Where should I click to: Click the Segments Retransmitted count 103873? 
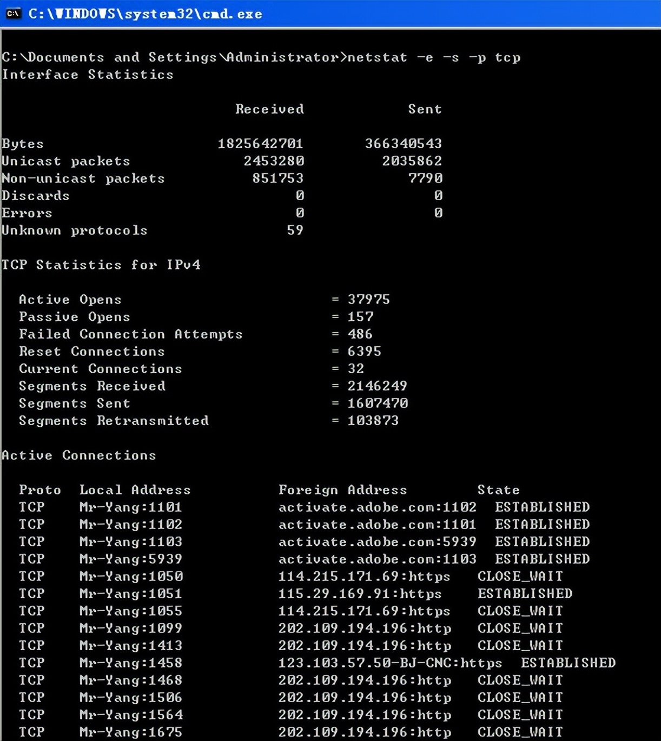coord(373,420)
